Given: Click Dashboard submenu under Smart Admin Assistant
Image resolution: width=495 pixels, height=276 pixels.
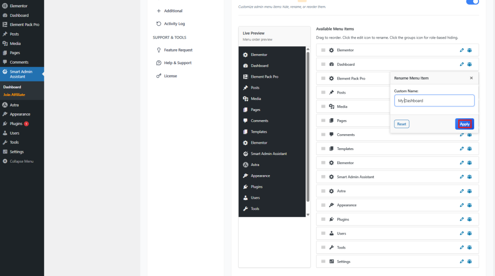Looking at the screenshot, I should point(12,87).
